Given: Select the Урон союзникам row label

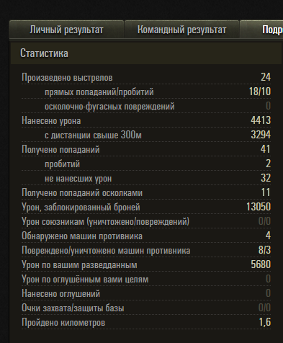Looking at the screenshot, I should pos(105,222).
